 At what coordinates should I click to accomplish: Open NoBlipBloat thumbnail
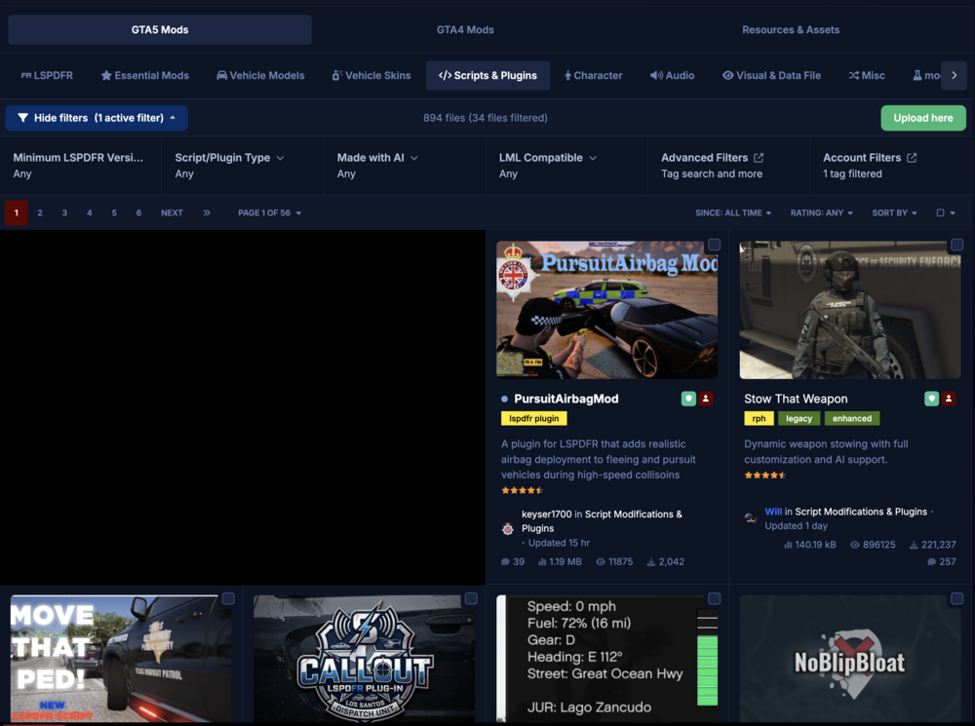tap(850, 658)
